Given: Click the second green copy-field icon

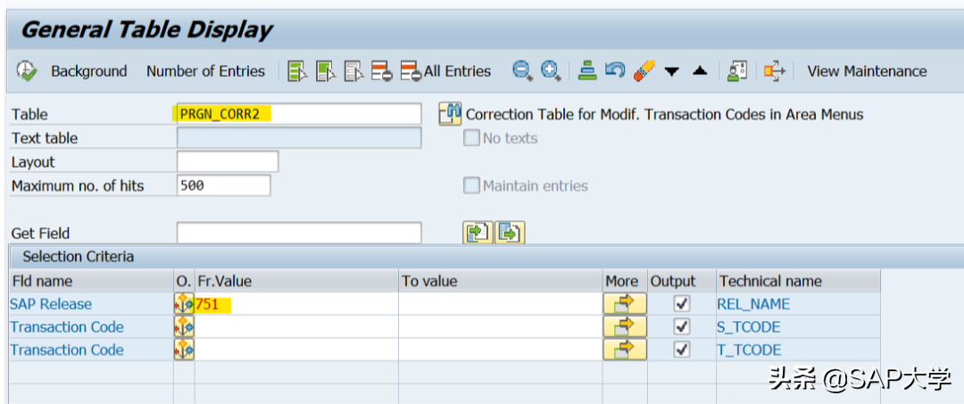Looking at the screenshot, I should [510, 234].
